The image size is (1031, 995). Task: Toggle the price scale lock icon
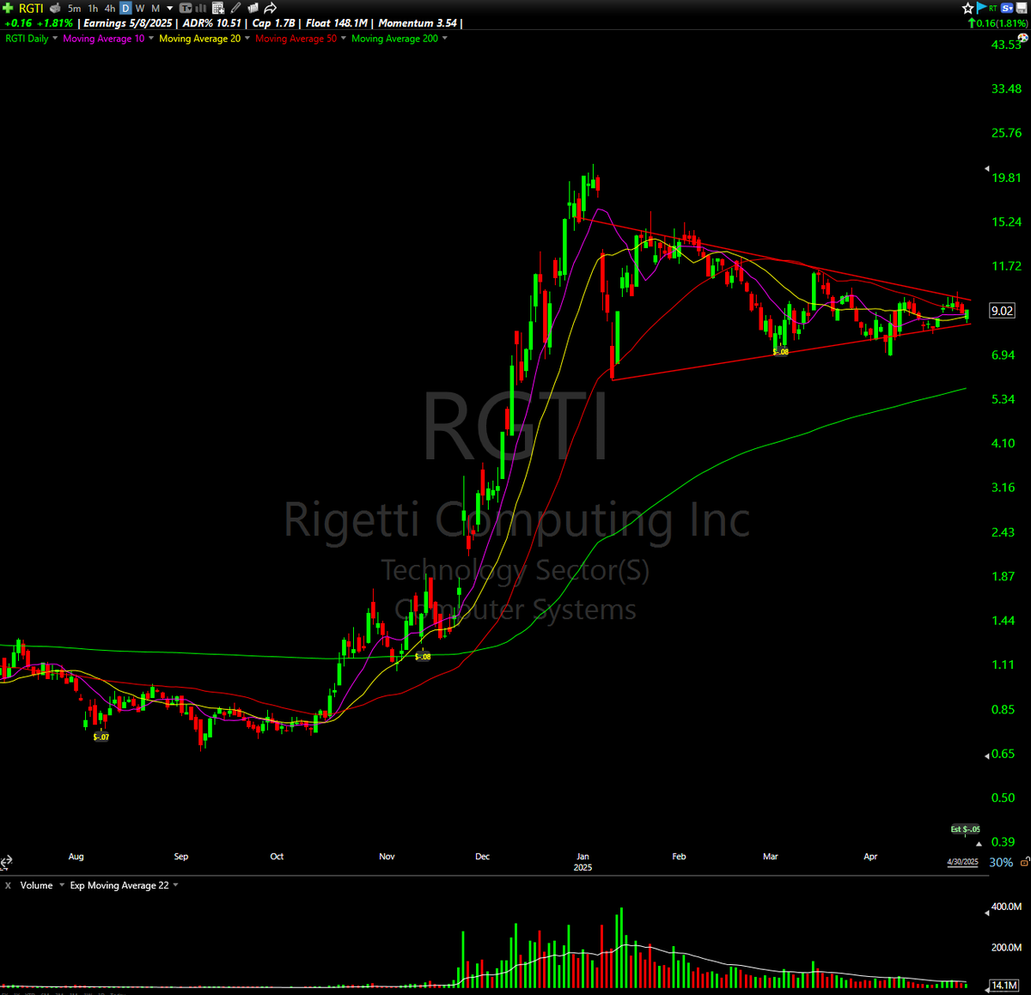click(1024, 862)
